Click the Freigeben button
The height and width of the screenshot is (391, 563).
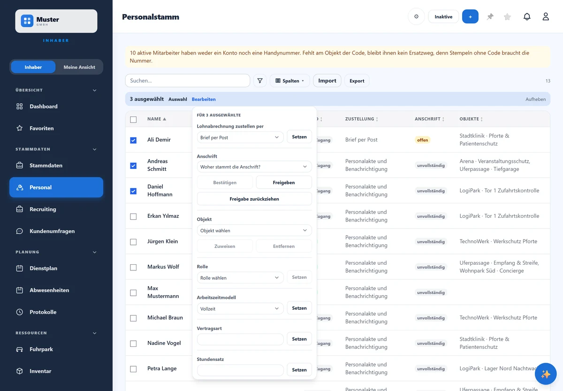[284, 182]
